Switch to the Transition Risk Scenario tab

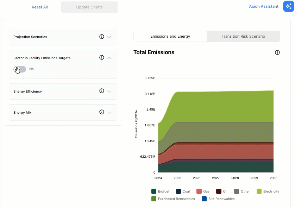(243, 36)
